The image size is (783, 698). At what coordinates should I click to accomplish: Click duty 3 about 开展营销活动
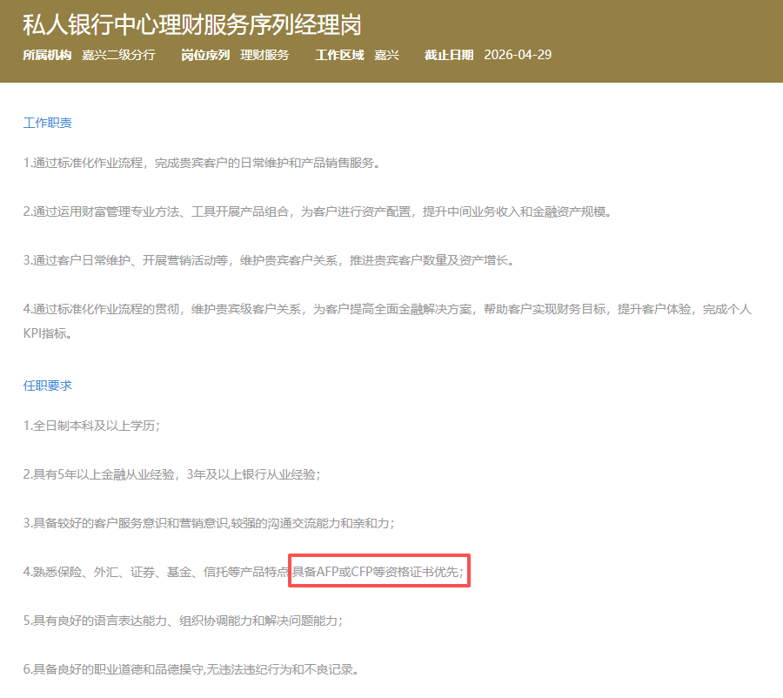pyautogui.click(x=269, y=260)
